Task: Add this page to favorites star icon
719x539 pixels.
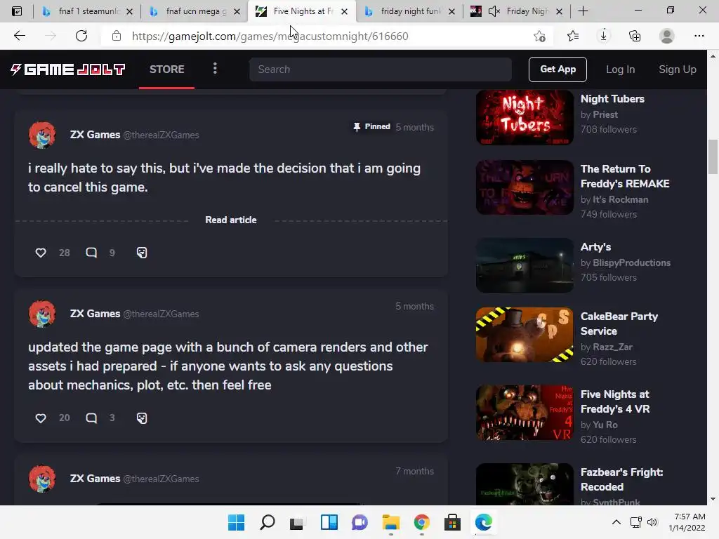Action: (x=540, y=36)
